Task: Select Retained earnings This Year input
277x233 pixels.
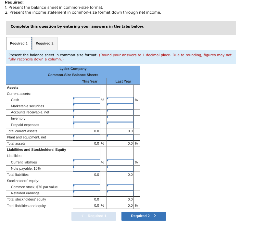Action: (x=86, y=193)
